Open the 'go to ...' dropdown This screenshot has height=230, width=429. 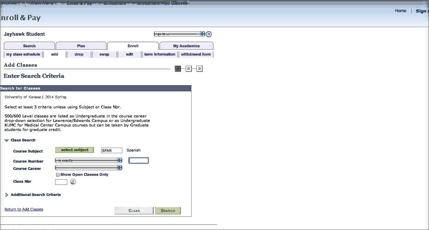179,34
